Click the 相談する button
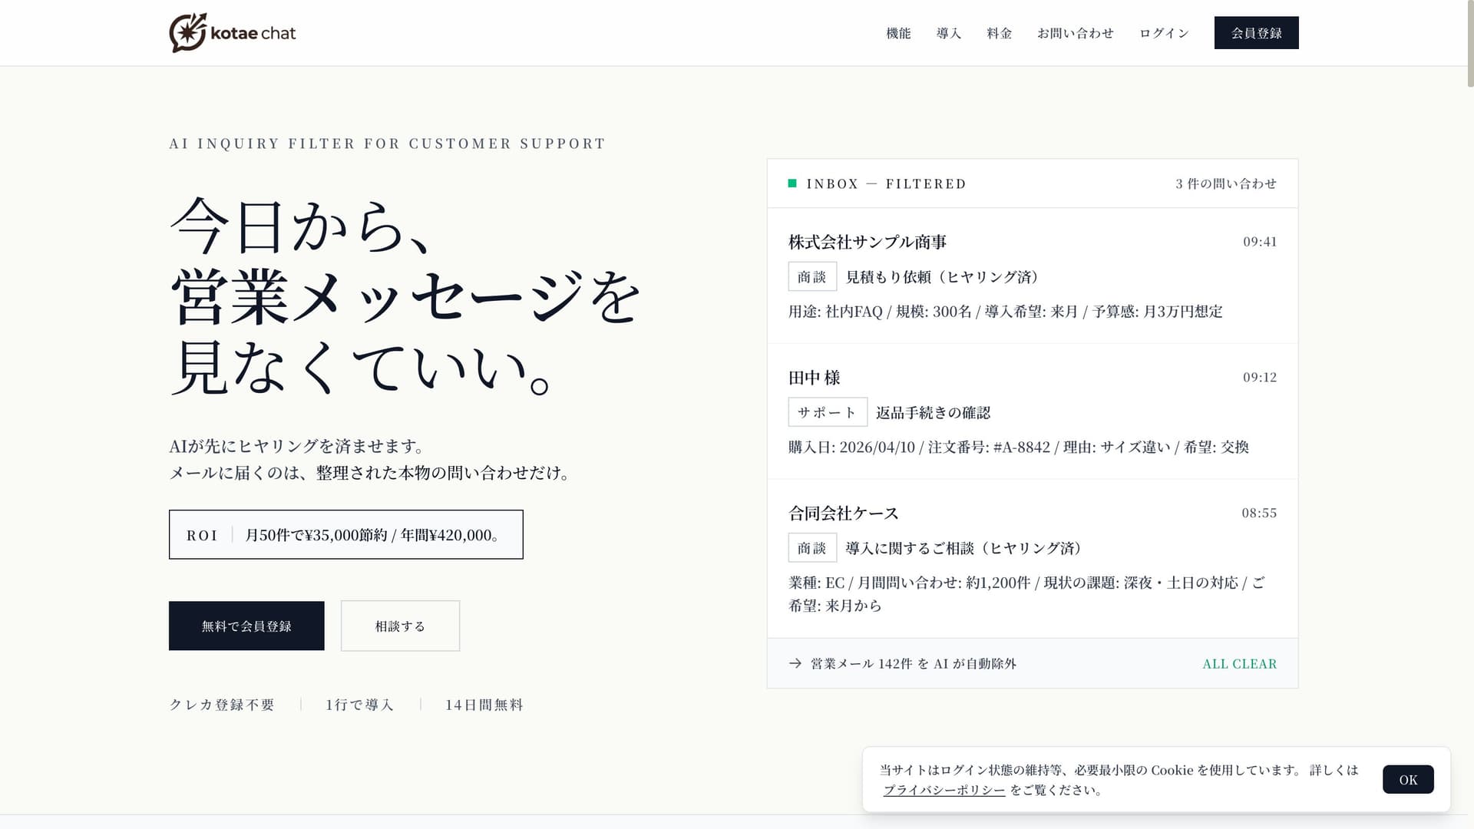The height and width of the screenshot is (829, 1474). pos(399,626)
